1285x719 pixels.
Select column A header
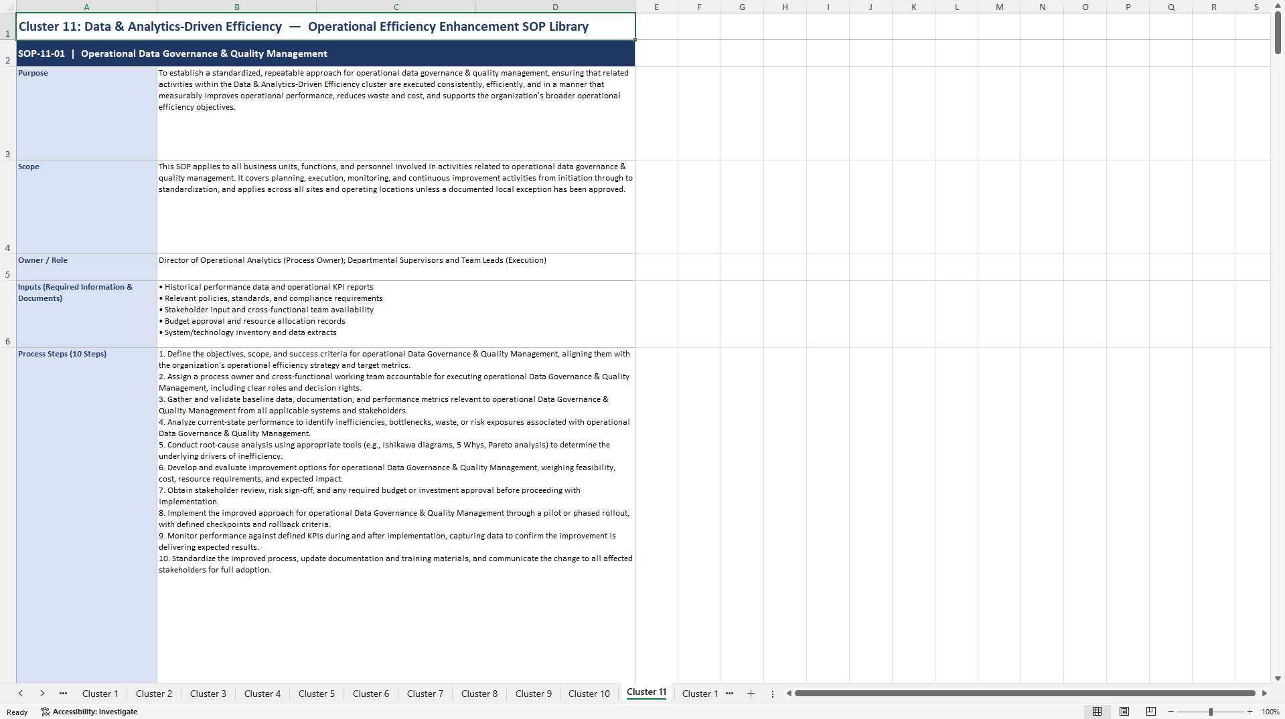click(86, 7)
